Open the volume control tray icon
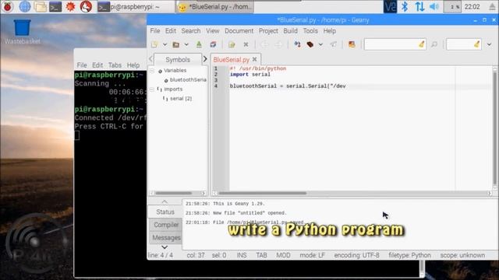This screenshot has height=280, width=499. point(434,6)
